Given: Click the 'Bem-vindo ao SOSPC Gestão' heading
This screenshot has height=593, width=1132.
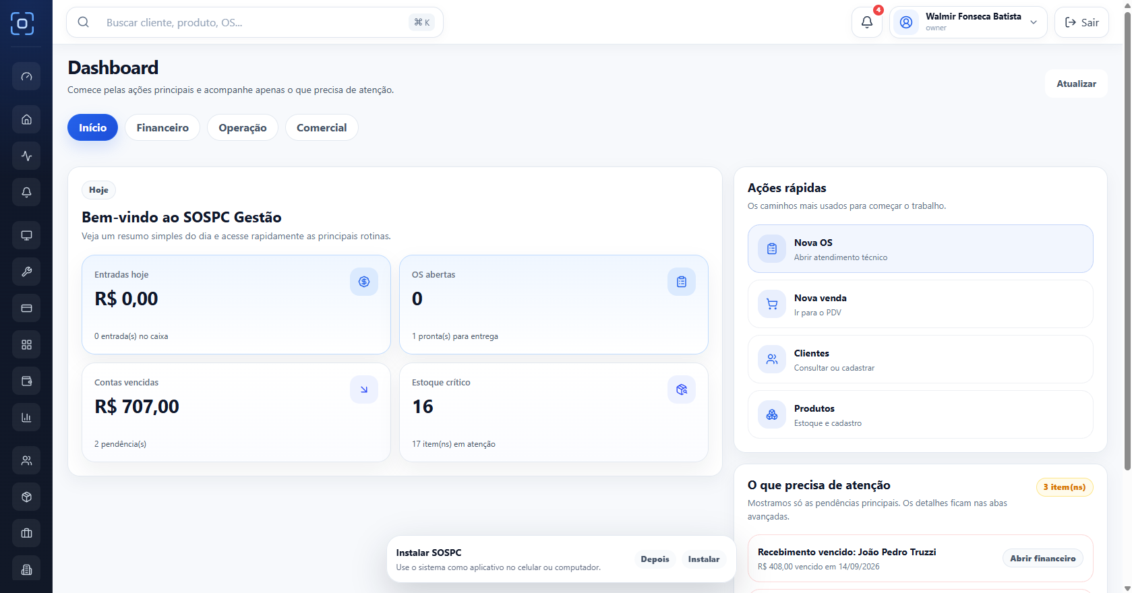Looking at the screenshot, I should (181, 217).
